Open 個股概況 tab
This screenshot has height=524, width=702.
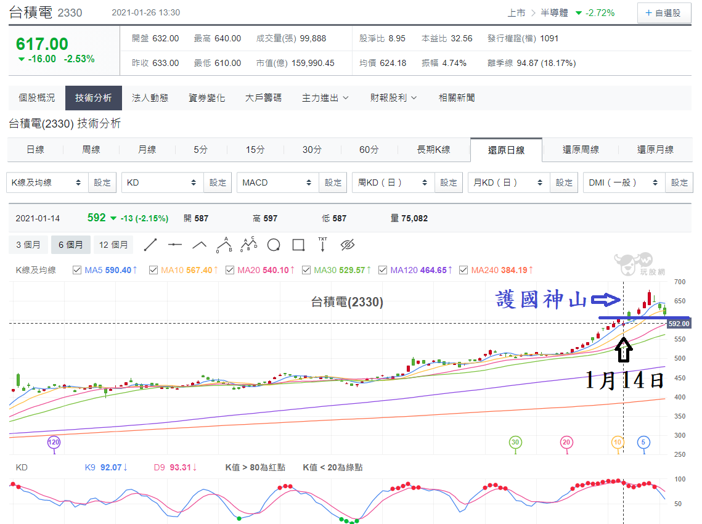tap(37, 97)
